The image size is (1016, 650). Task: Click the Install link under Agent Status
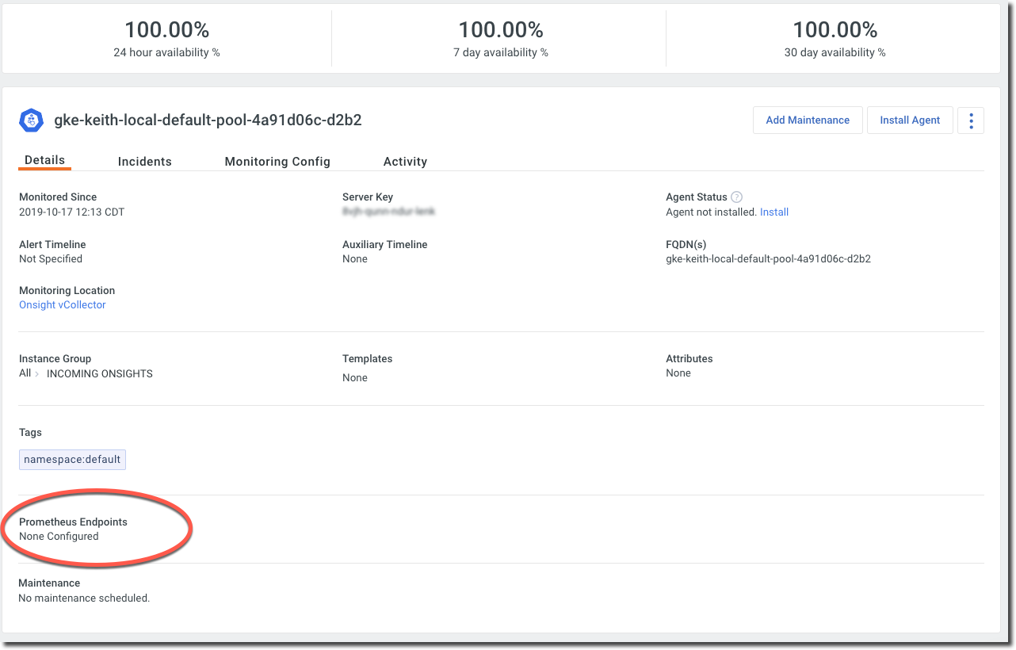tap(774, 212)
